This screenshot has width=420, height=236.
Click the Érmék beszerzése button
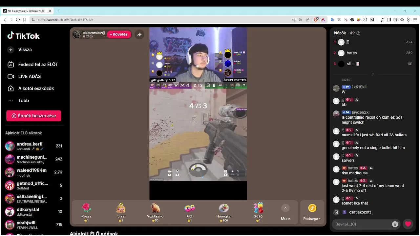pos(33,116)
